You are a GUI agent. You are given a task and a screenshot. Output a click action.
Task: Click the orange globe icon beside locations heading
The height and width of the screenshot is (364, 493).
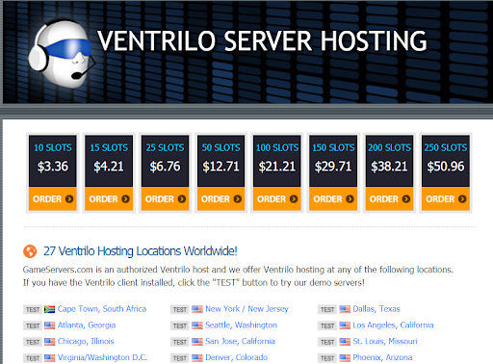click(30, 251)
